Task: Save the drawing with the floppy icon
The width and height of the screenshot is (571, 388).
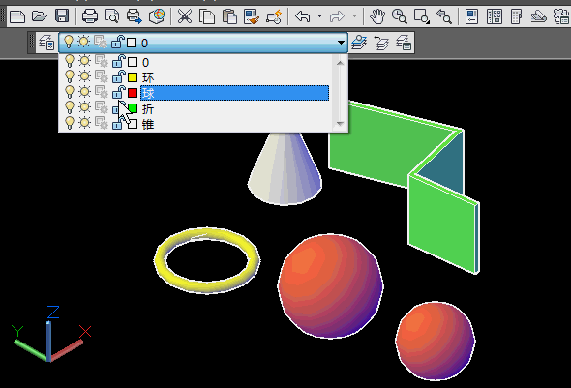Action: tap(62, 16)
